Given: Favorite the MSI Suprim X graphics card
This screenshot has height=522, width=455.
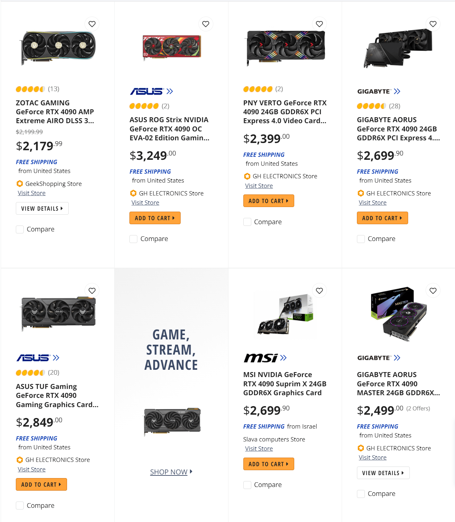Looking at the screenshot, I should click(319, 291).
